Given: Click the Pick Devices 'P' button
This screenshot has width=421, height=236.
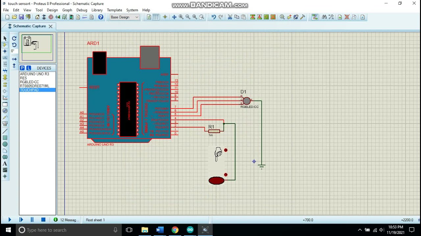Looking at the screenshot, I should [x=22, y=68].
